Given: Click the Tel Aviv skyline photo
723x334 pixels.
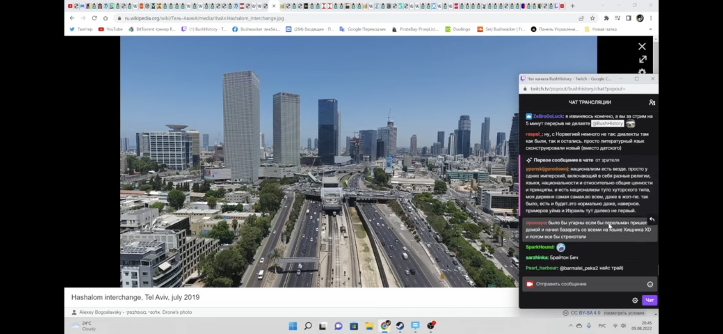Looking at the screenshot, I should 319,162.
